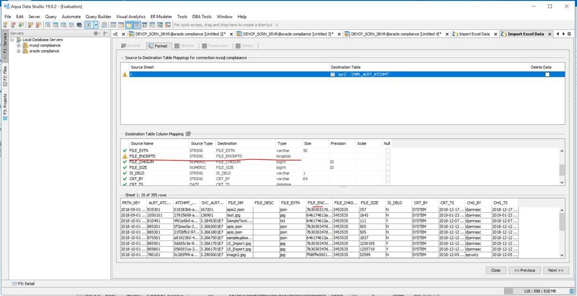Screen dimensions: 577x296
Task: Toggle Null checkbox for FILE_CHKSUM row
Action: (388, 162)
